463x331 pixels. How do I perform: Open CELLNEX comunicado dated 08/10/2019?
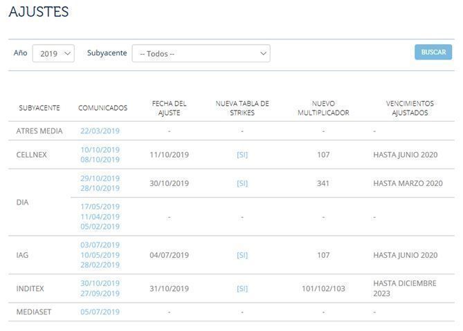coord(100,160)
